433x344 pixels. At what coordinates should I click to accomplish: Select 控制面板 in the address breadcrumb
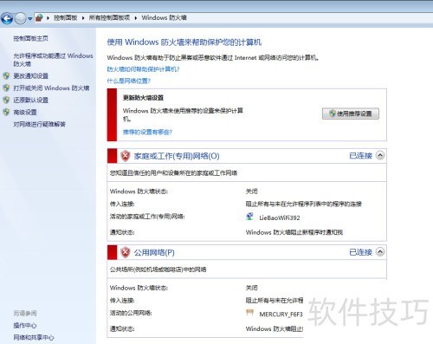point(65,18)
